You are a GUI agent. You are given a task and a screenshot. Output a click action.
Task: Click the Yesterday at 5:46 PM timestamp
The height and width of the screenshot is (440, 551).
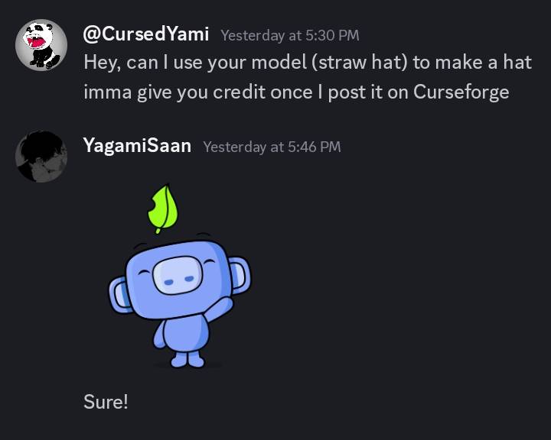click(272, 147)
